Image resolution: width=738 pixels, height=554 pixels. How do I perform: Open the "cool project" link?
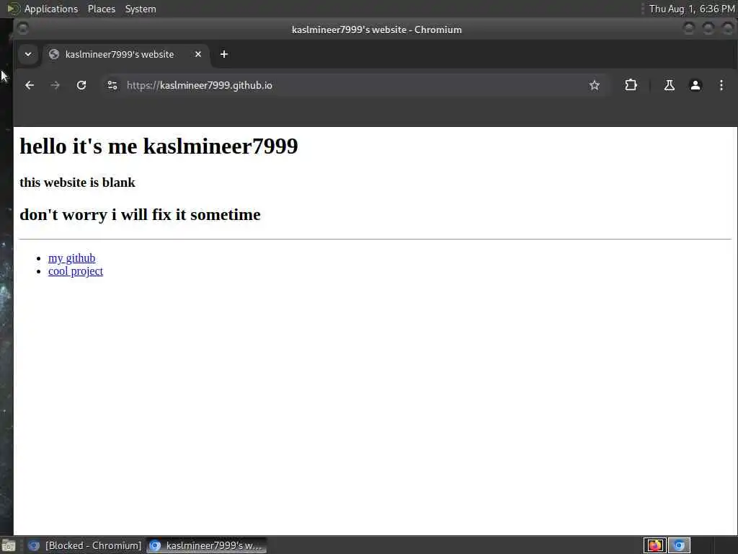[x=75, y=271]
